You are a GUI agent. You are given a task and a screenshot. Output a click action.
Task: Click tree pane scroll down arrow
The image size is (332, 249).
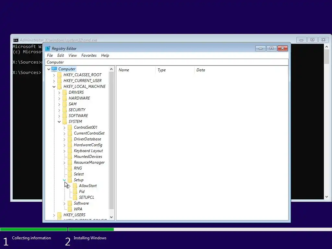point(112,217)
